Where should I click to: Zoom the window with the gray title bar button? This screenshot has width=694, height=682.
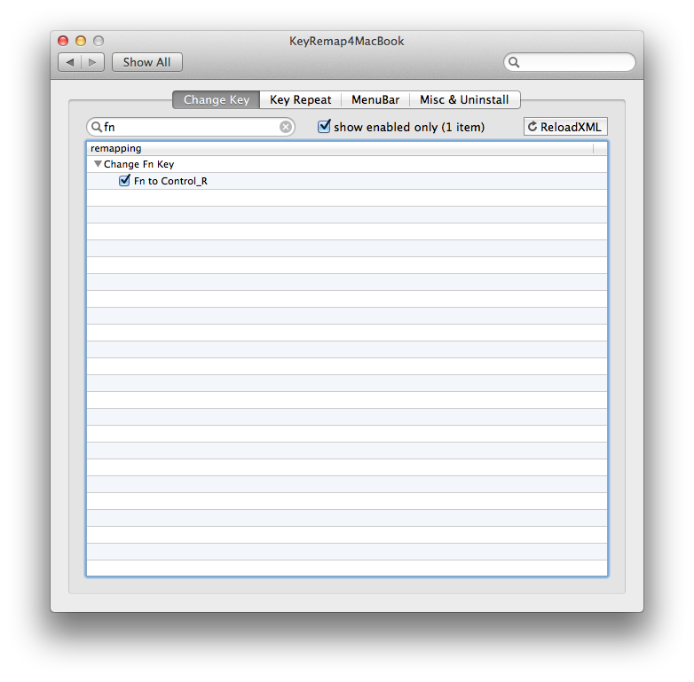99,41
